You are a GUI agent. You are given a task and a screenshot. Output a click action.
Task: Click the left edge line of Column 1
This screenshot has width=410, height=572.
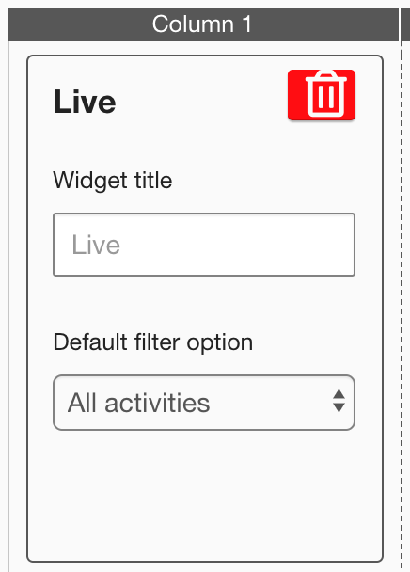point(8,307)
